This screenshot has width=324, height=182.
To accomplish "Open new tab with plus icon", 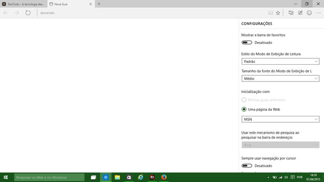I will tap(99, 4).
